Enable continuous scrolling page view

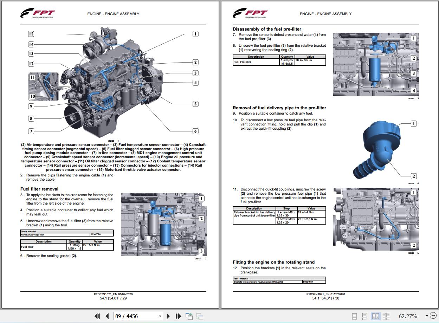point(365,316)
